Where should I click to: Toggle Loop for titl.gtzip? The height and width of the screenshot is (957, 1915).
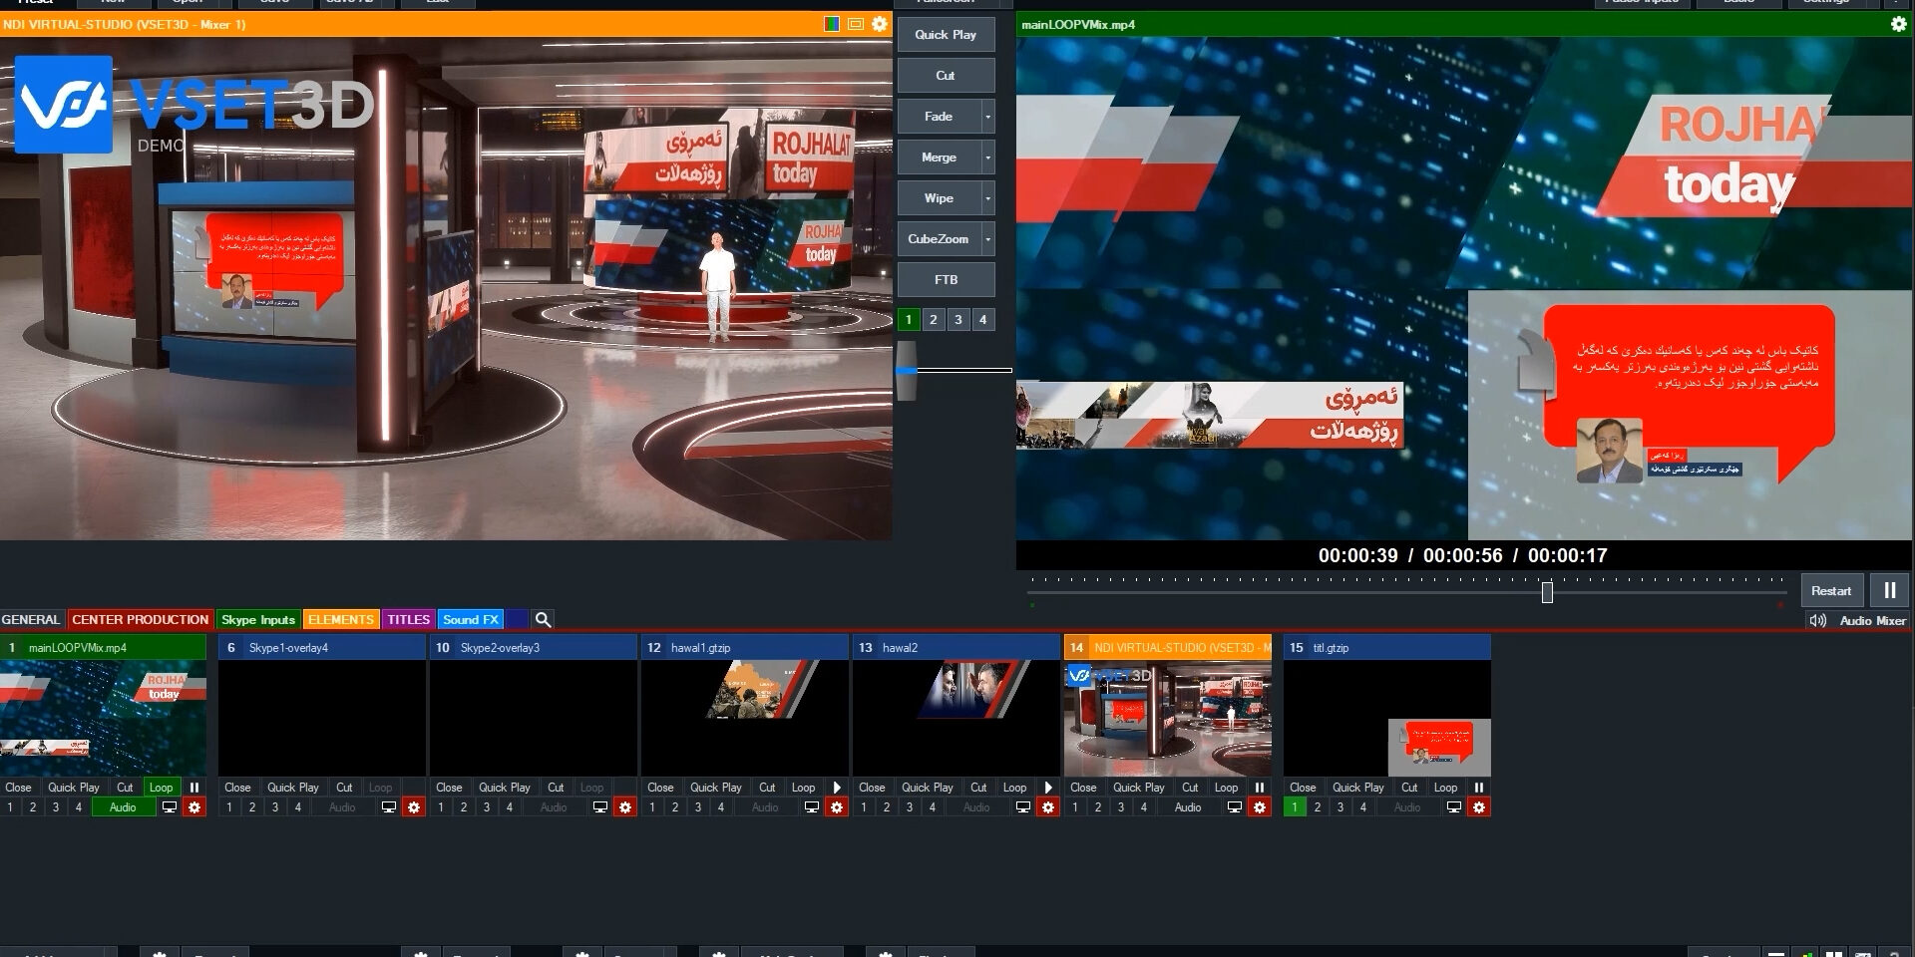coord(1445,787)
